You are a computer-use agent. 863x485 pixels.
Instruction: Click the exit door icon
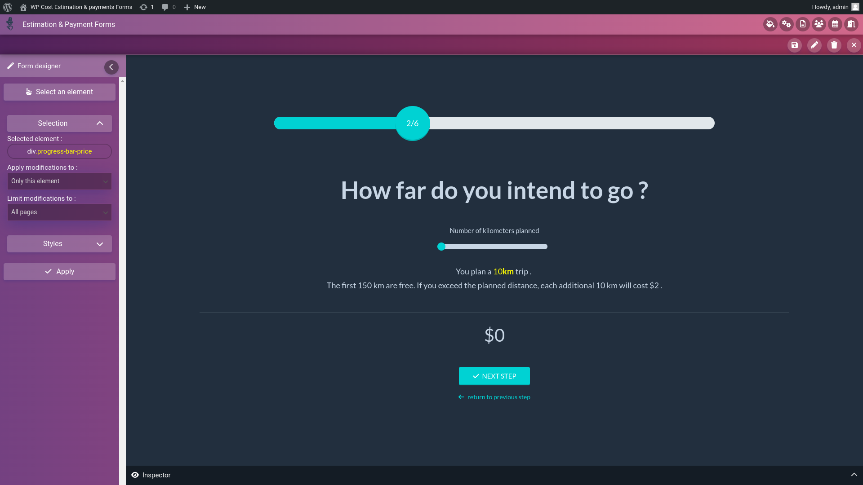pos(851,24)
